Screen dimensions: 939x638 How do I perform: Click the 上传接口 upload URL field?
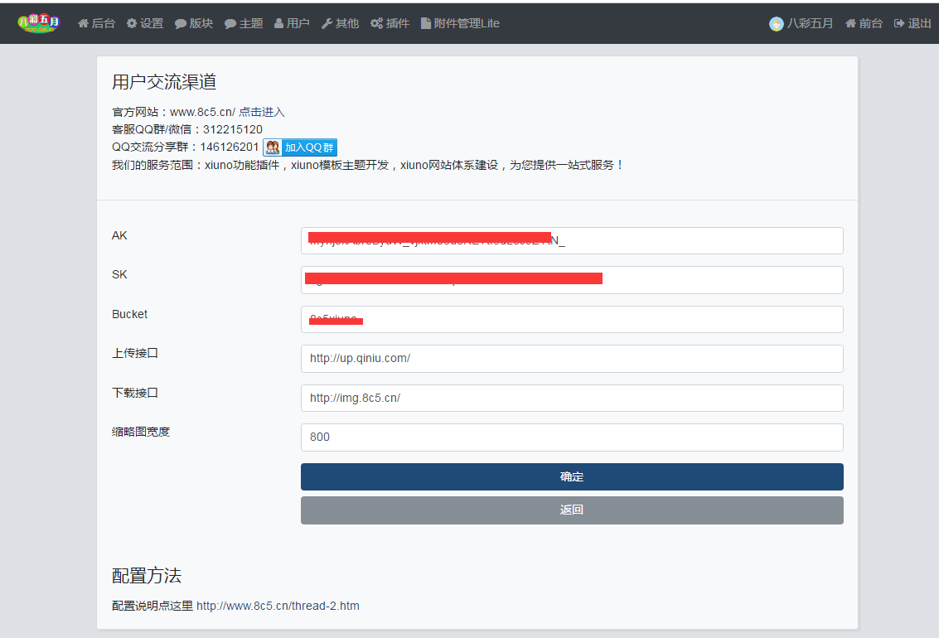pos(572,359)
